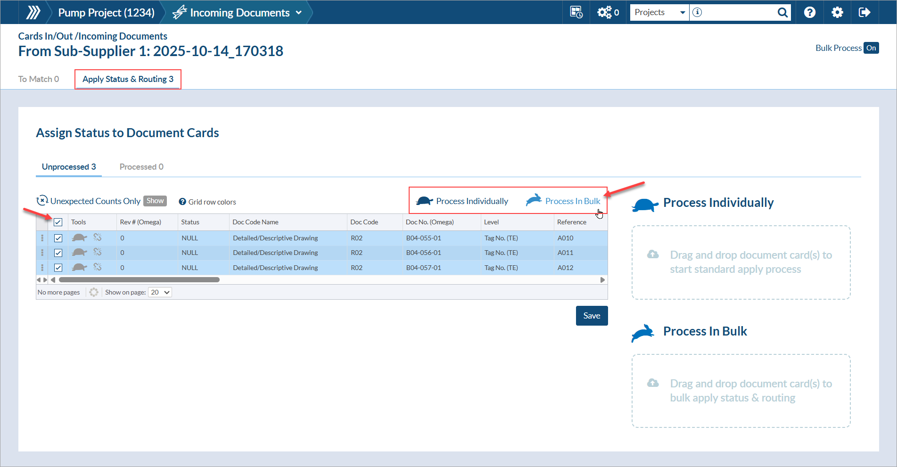Viewport: 897px width, 467px height.
Task: Open the Processed 0 tab
Action: coord(141,167)
